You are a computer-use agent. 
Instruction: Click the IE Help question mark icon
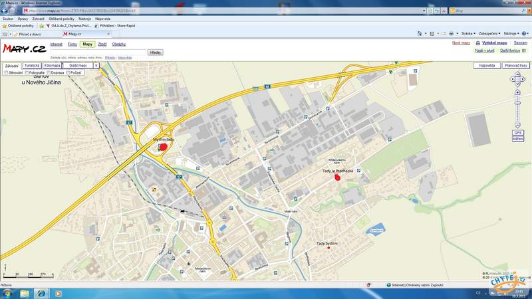[x=524, y=34]
